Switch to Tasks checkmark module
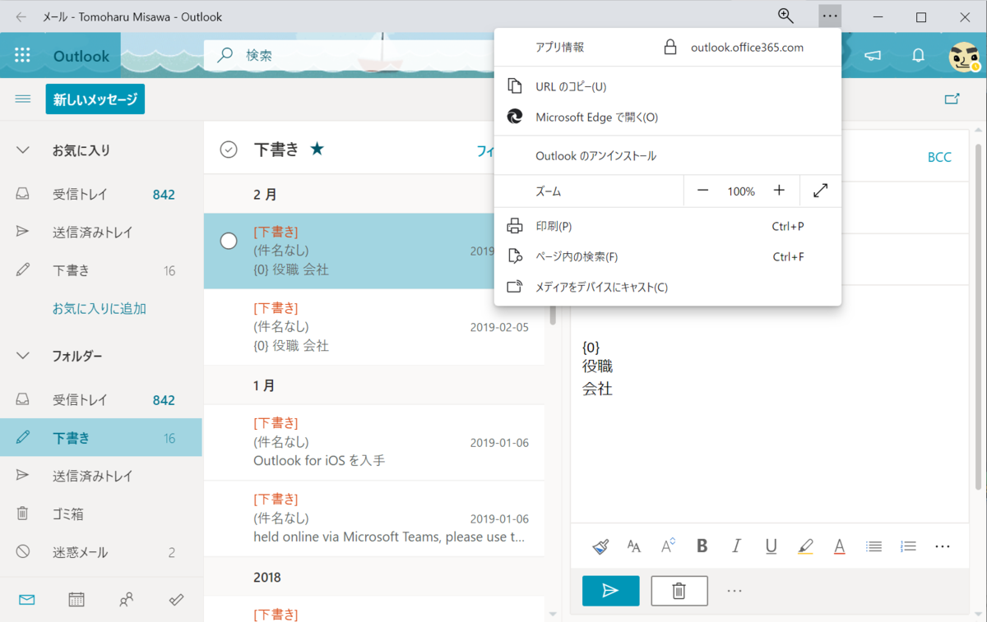 click(x=176, y=600)
